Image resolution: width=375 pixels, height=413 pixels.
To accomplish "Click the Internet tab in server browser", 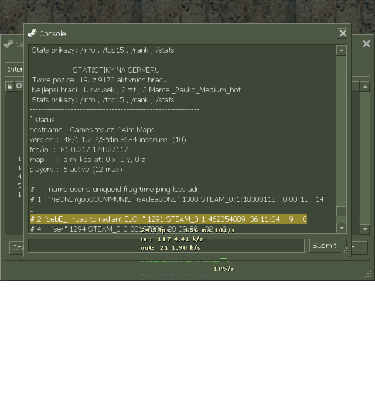I will coord(15,70).
